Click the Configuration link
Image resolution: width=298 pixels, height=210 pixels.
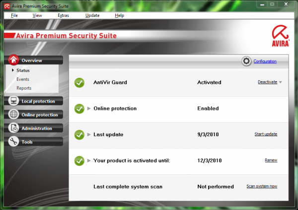265,61
